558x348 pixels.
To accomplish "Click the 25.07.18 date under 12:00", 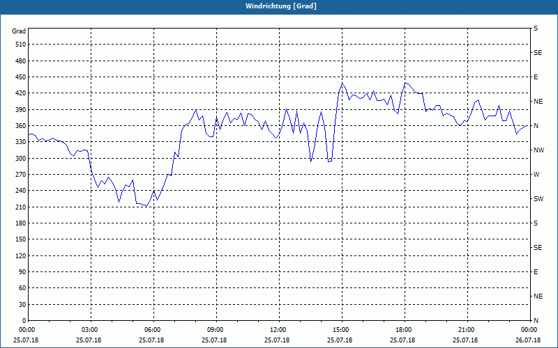I will (x=277, y=340).
